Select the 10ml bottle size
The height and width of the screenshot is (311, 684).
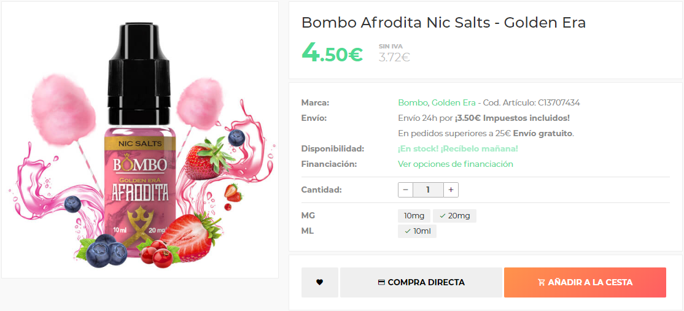[x=418, y=231]
